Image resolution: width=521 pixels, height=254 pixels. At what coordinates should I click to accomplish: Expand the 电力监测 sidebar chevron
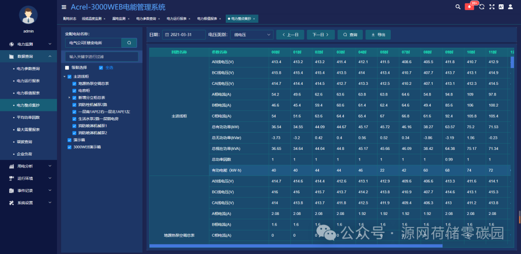[50, 44]
